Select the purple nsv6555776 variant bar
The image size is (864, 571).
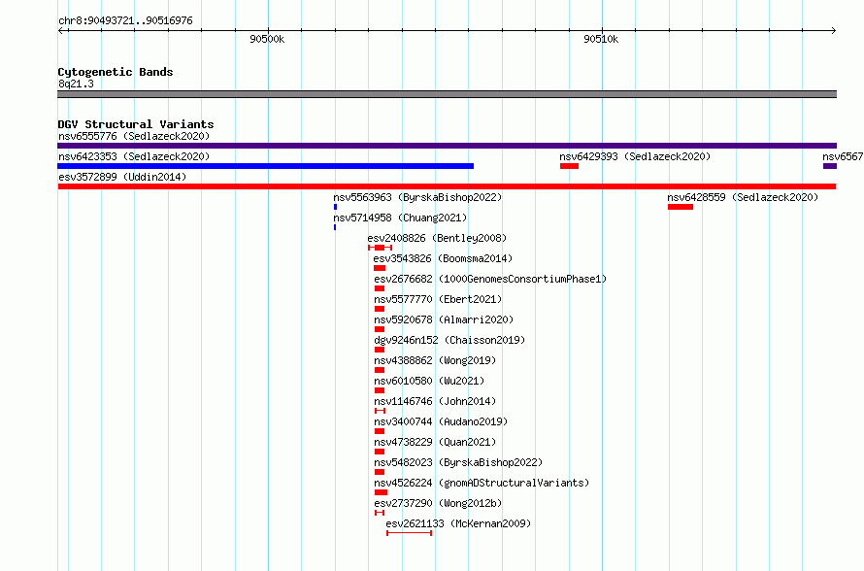click(447, 146)
